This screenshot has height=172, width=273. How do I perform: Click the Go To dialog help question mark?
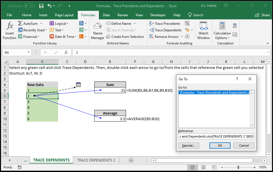pos(237,79)
